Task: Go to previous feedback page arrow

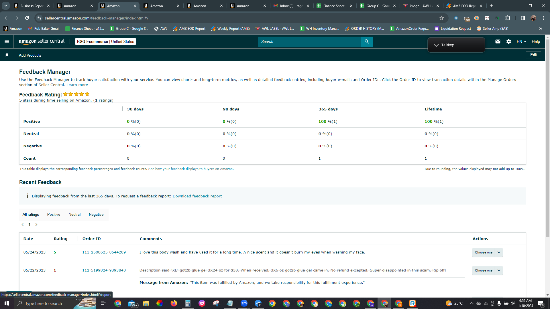Action: coord(23,225)
